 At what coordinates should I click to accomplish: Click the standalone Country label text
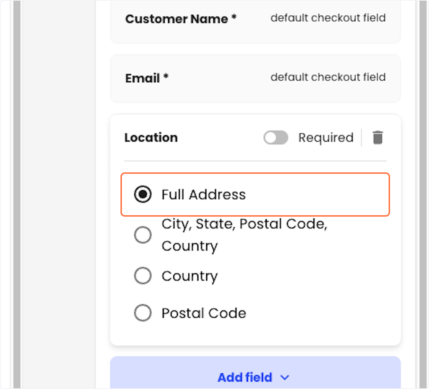point(189,276)
